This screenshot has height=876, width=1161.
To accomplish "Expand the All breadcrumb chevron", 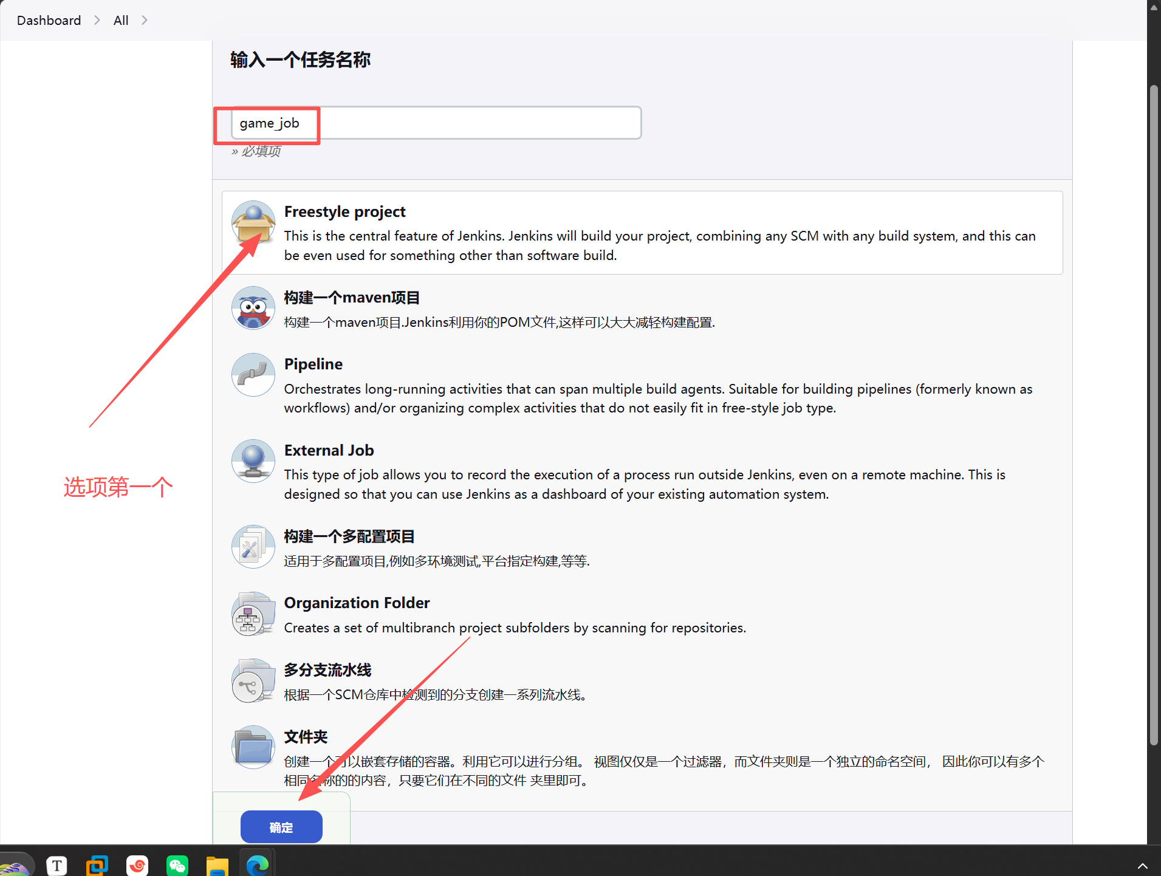I will pyautogui.click(x=145, y=20).
